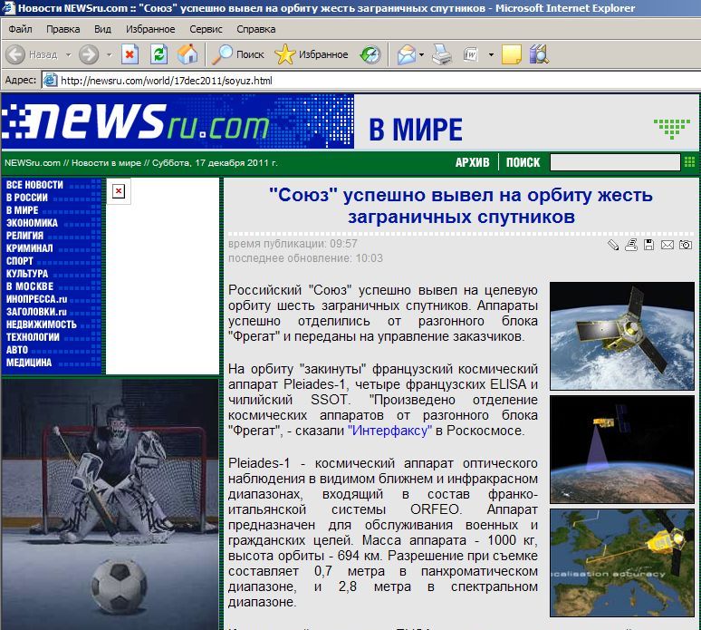Open satellite over Earth thumbnail photo
The height and width of the screenshot is (630, 701).
(622, 335)
